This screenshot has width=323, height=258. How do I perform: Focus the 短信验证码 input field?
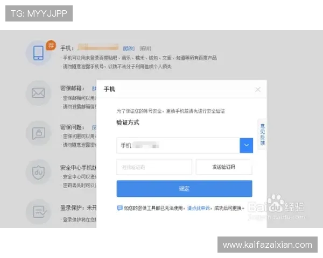coord(154,167)
